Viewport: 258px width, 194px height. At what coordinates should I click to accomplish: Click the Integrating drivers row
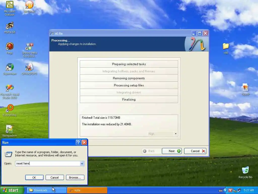click(129, 92)
